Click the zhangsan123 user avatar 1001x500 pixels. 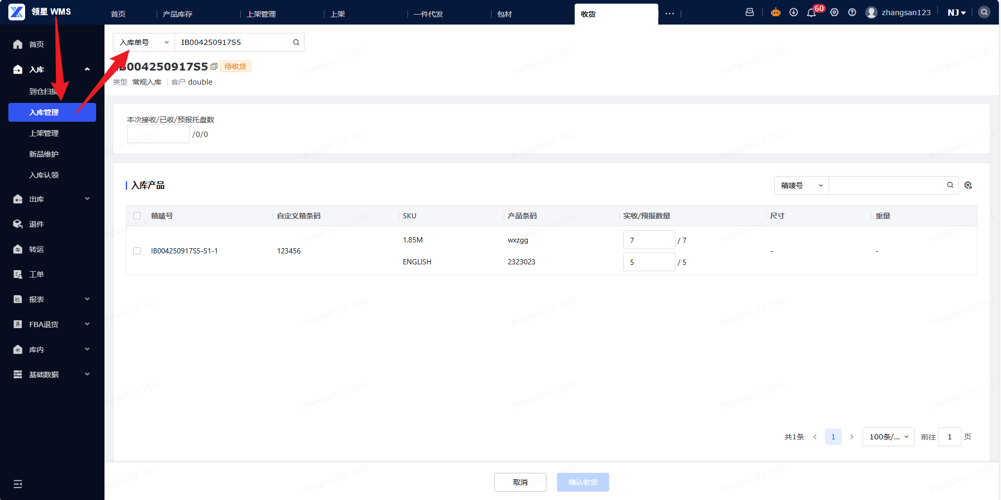[871, 12]
